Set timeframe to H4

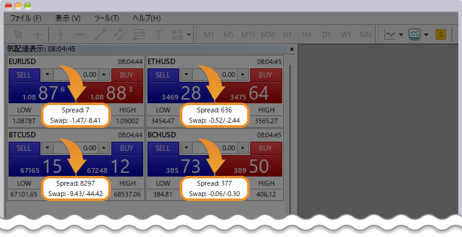(x=307, y=35)
